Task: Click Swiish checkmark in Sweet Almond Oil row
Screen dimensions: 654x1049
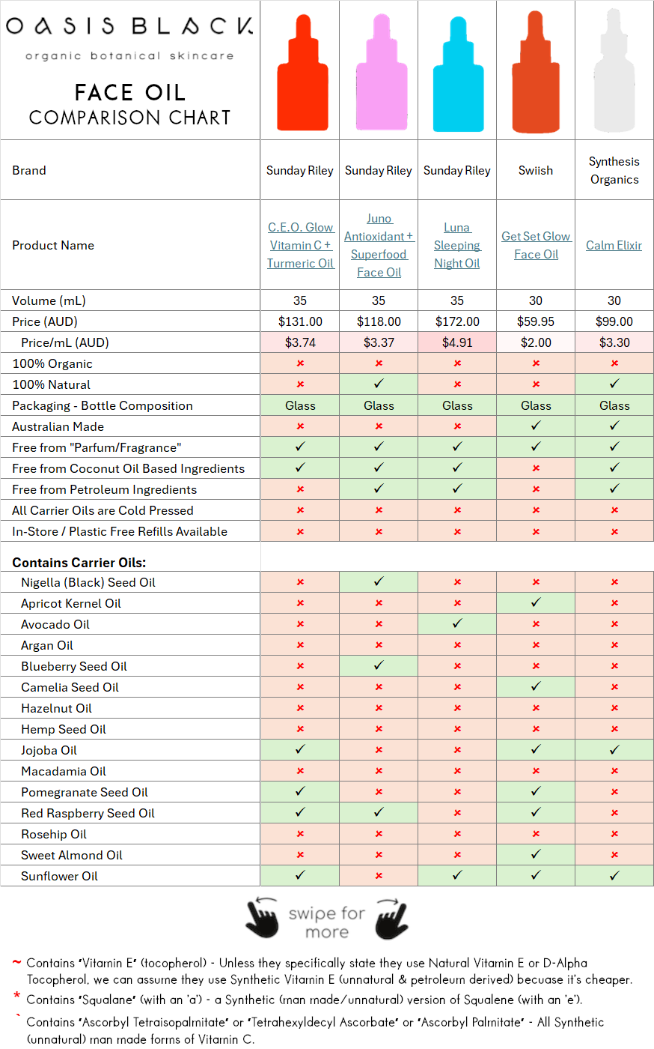Action: (x=536, y=854)
